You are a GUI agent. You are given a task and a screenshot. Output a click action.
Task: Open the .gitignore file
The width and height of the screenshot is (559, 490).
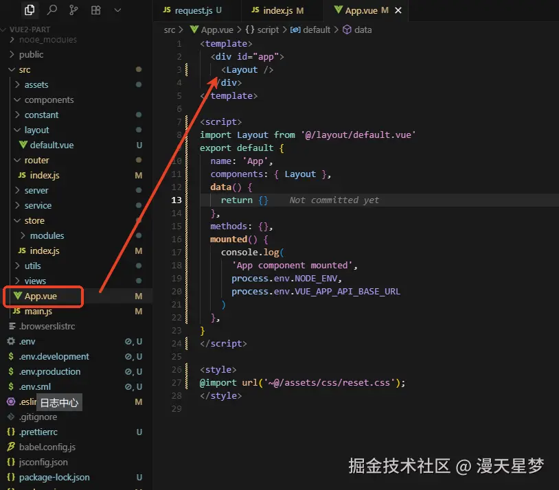click(38, 417)
